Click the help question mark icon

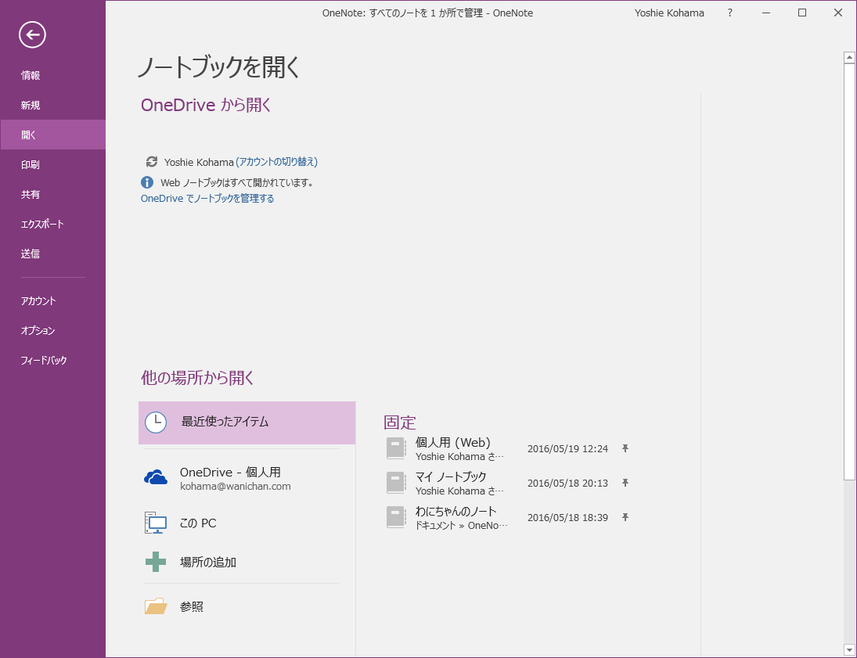(729, 13)
